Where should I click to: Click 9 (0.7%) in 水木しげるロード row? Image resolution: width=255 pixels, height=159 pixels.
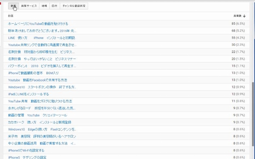239,108
